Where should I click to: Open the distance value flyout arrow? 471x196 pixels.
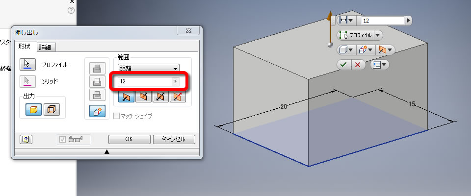(x=176, y=81)
